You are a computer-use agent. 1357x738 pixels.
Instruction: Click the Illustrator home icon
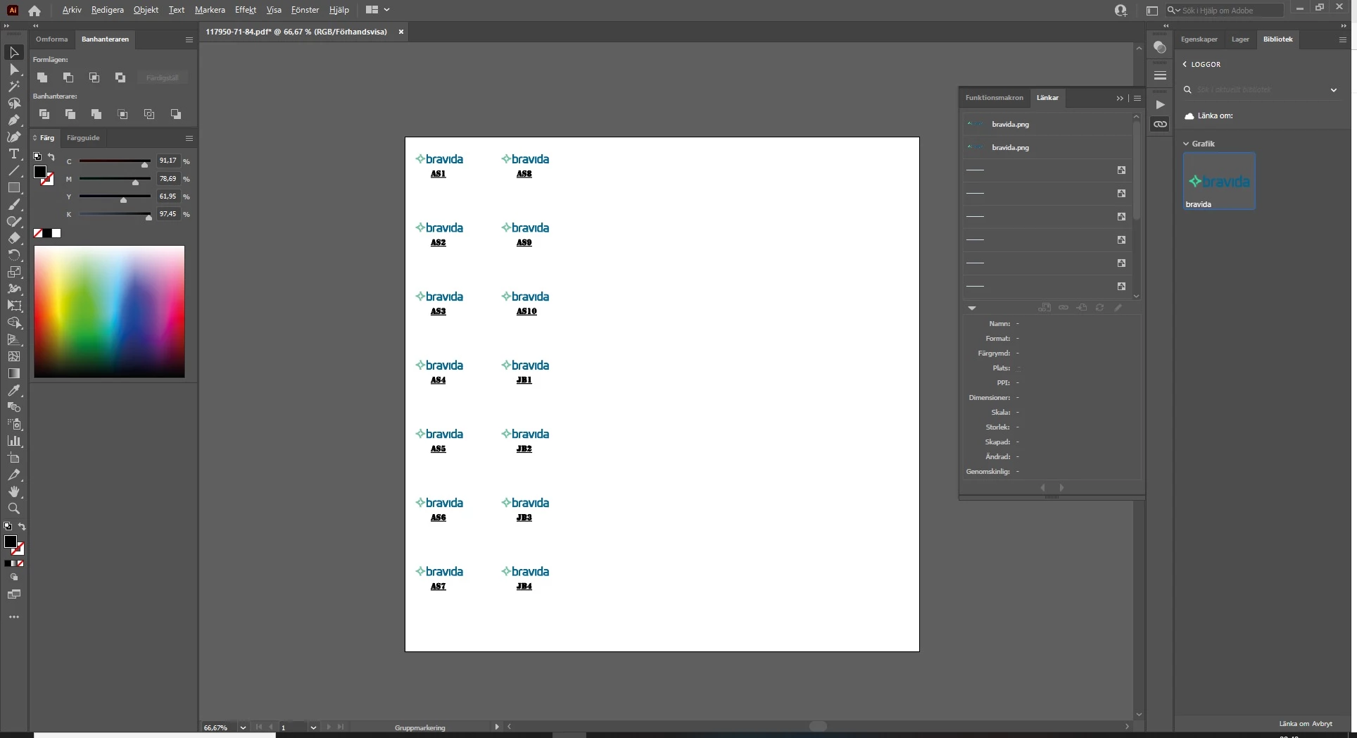34,10
